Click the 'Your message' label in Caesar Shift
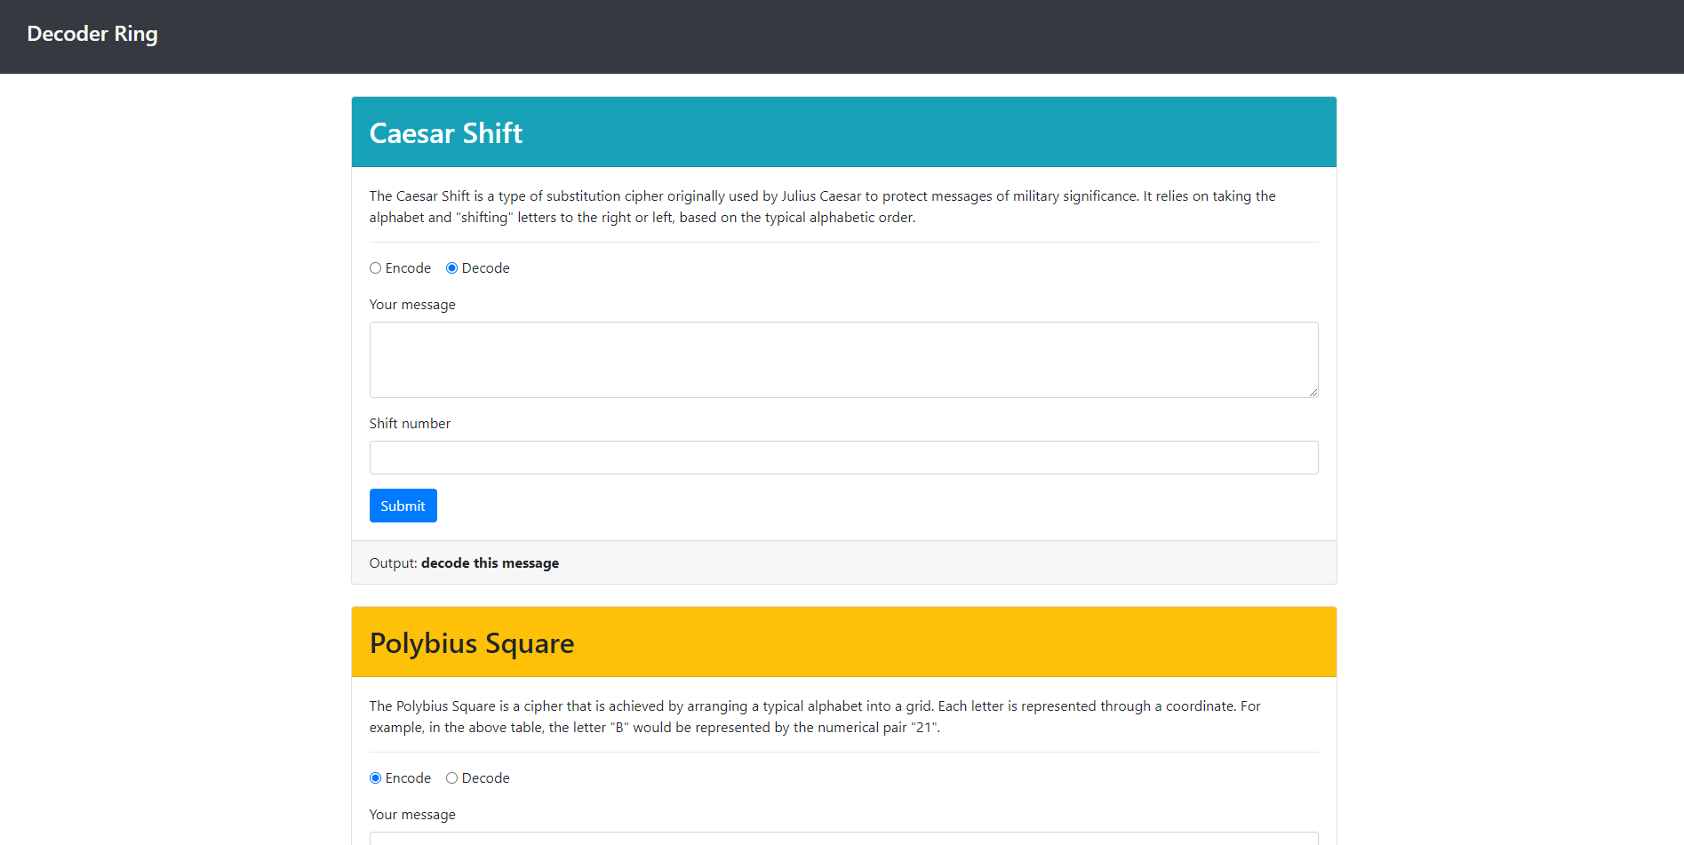This screenshot has height=845, width=1684. [412, 305]
